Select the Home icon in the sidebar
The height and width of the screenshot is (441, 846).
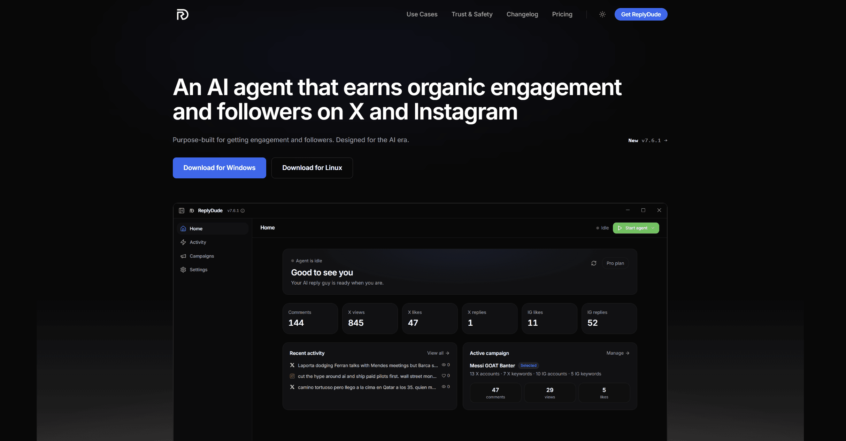[x=183, y=229]
